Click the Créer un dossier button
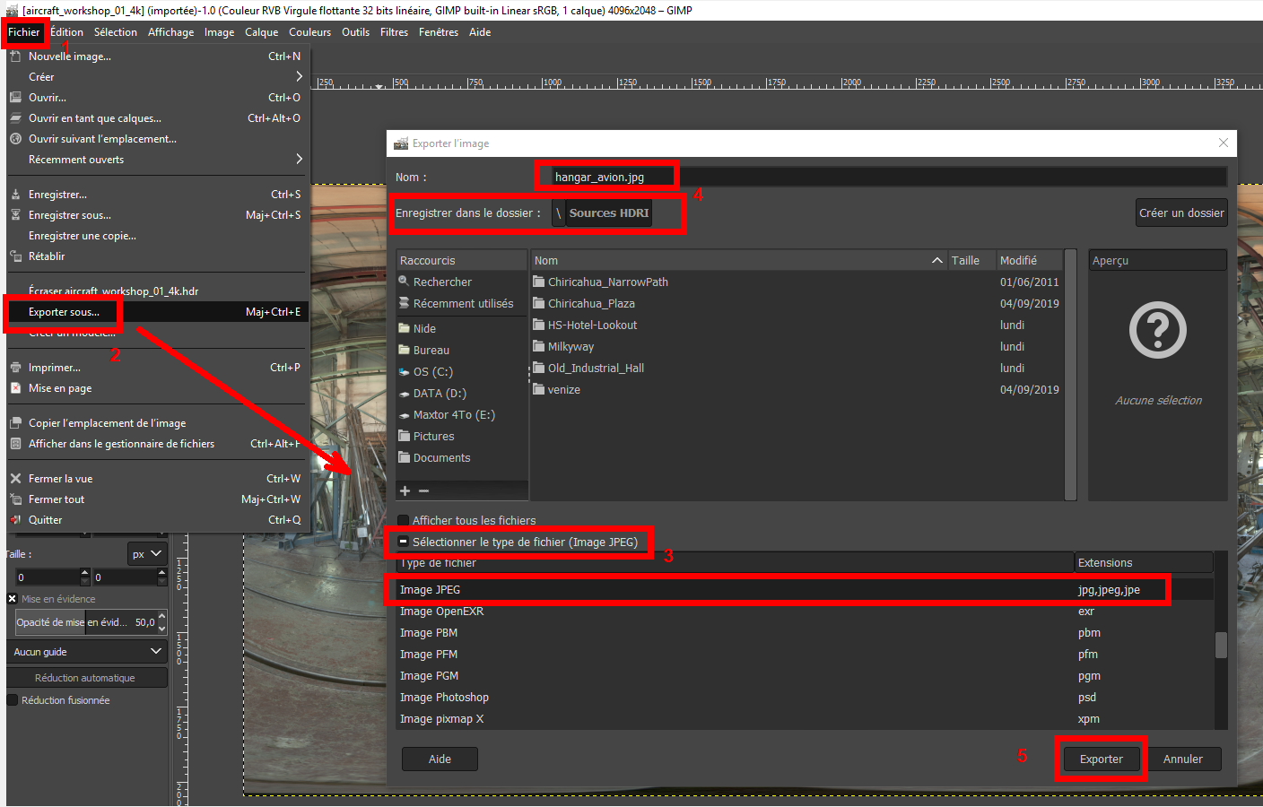This screenshot has height=807, width=1263. click(1180, 213)
